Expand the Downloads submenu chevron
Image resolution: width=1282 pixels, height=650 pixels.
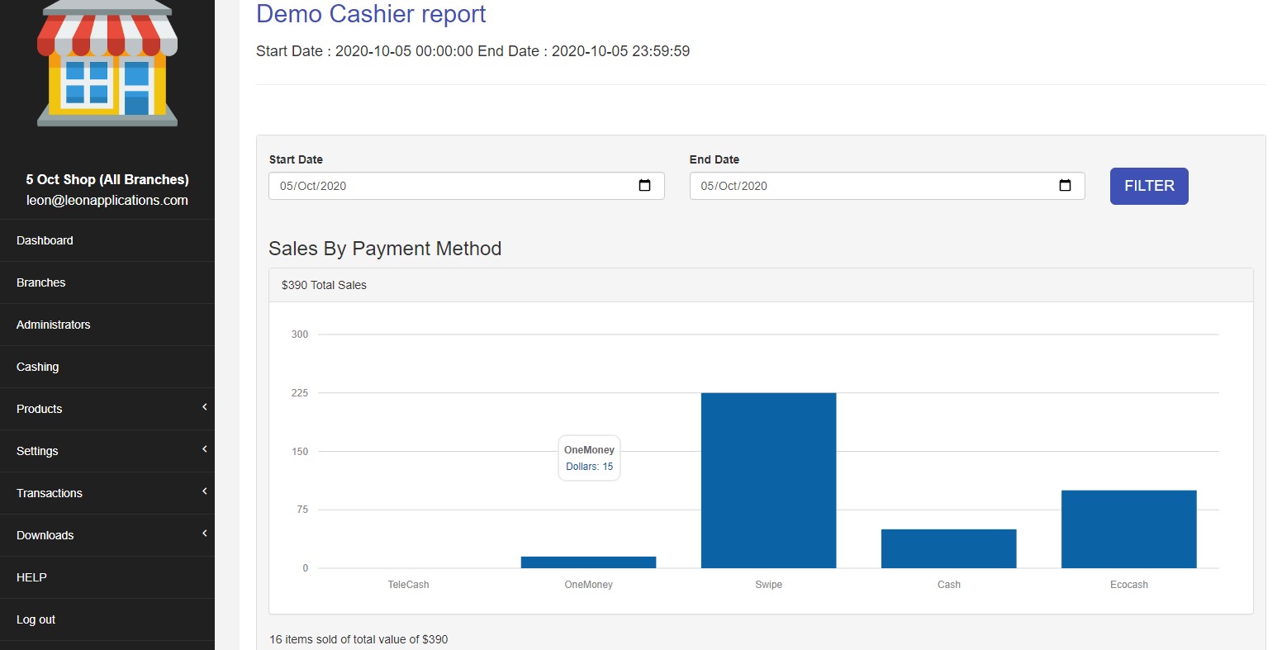204,534
